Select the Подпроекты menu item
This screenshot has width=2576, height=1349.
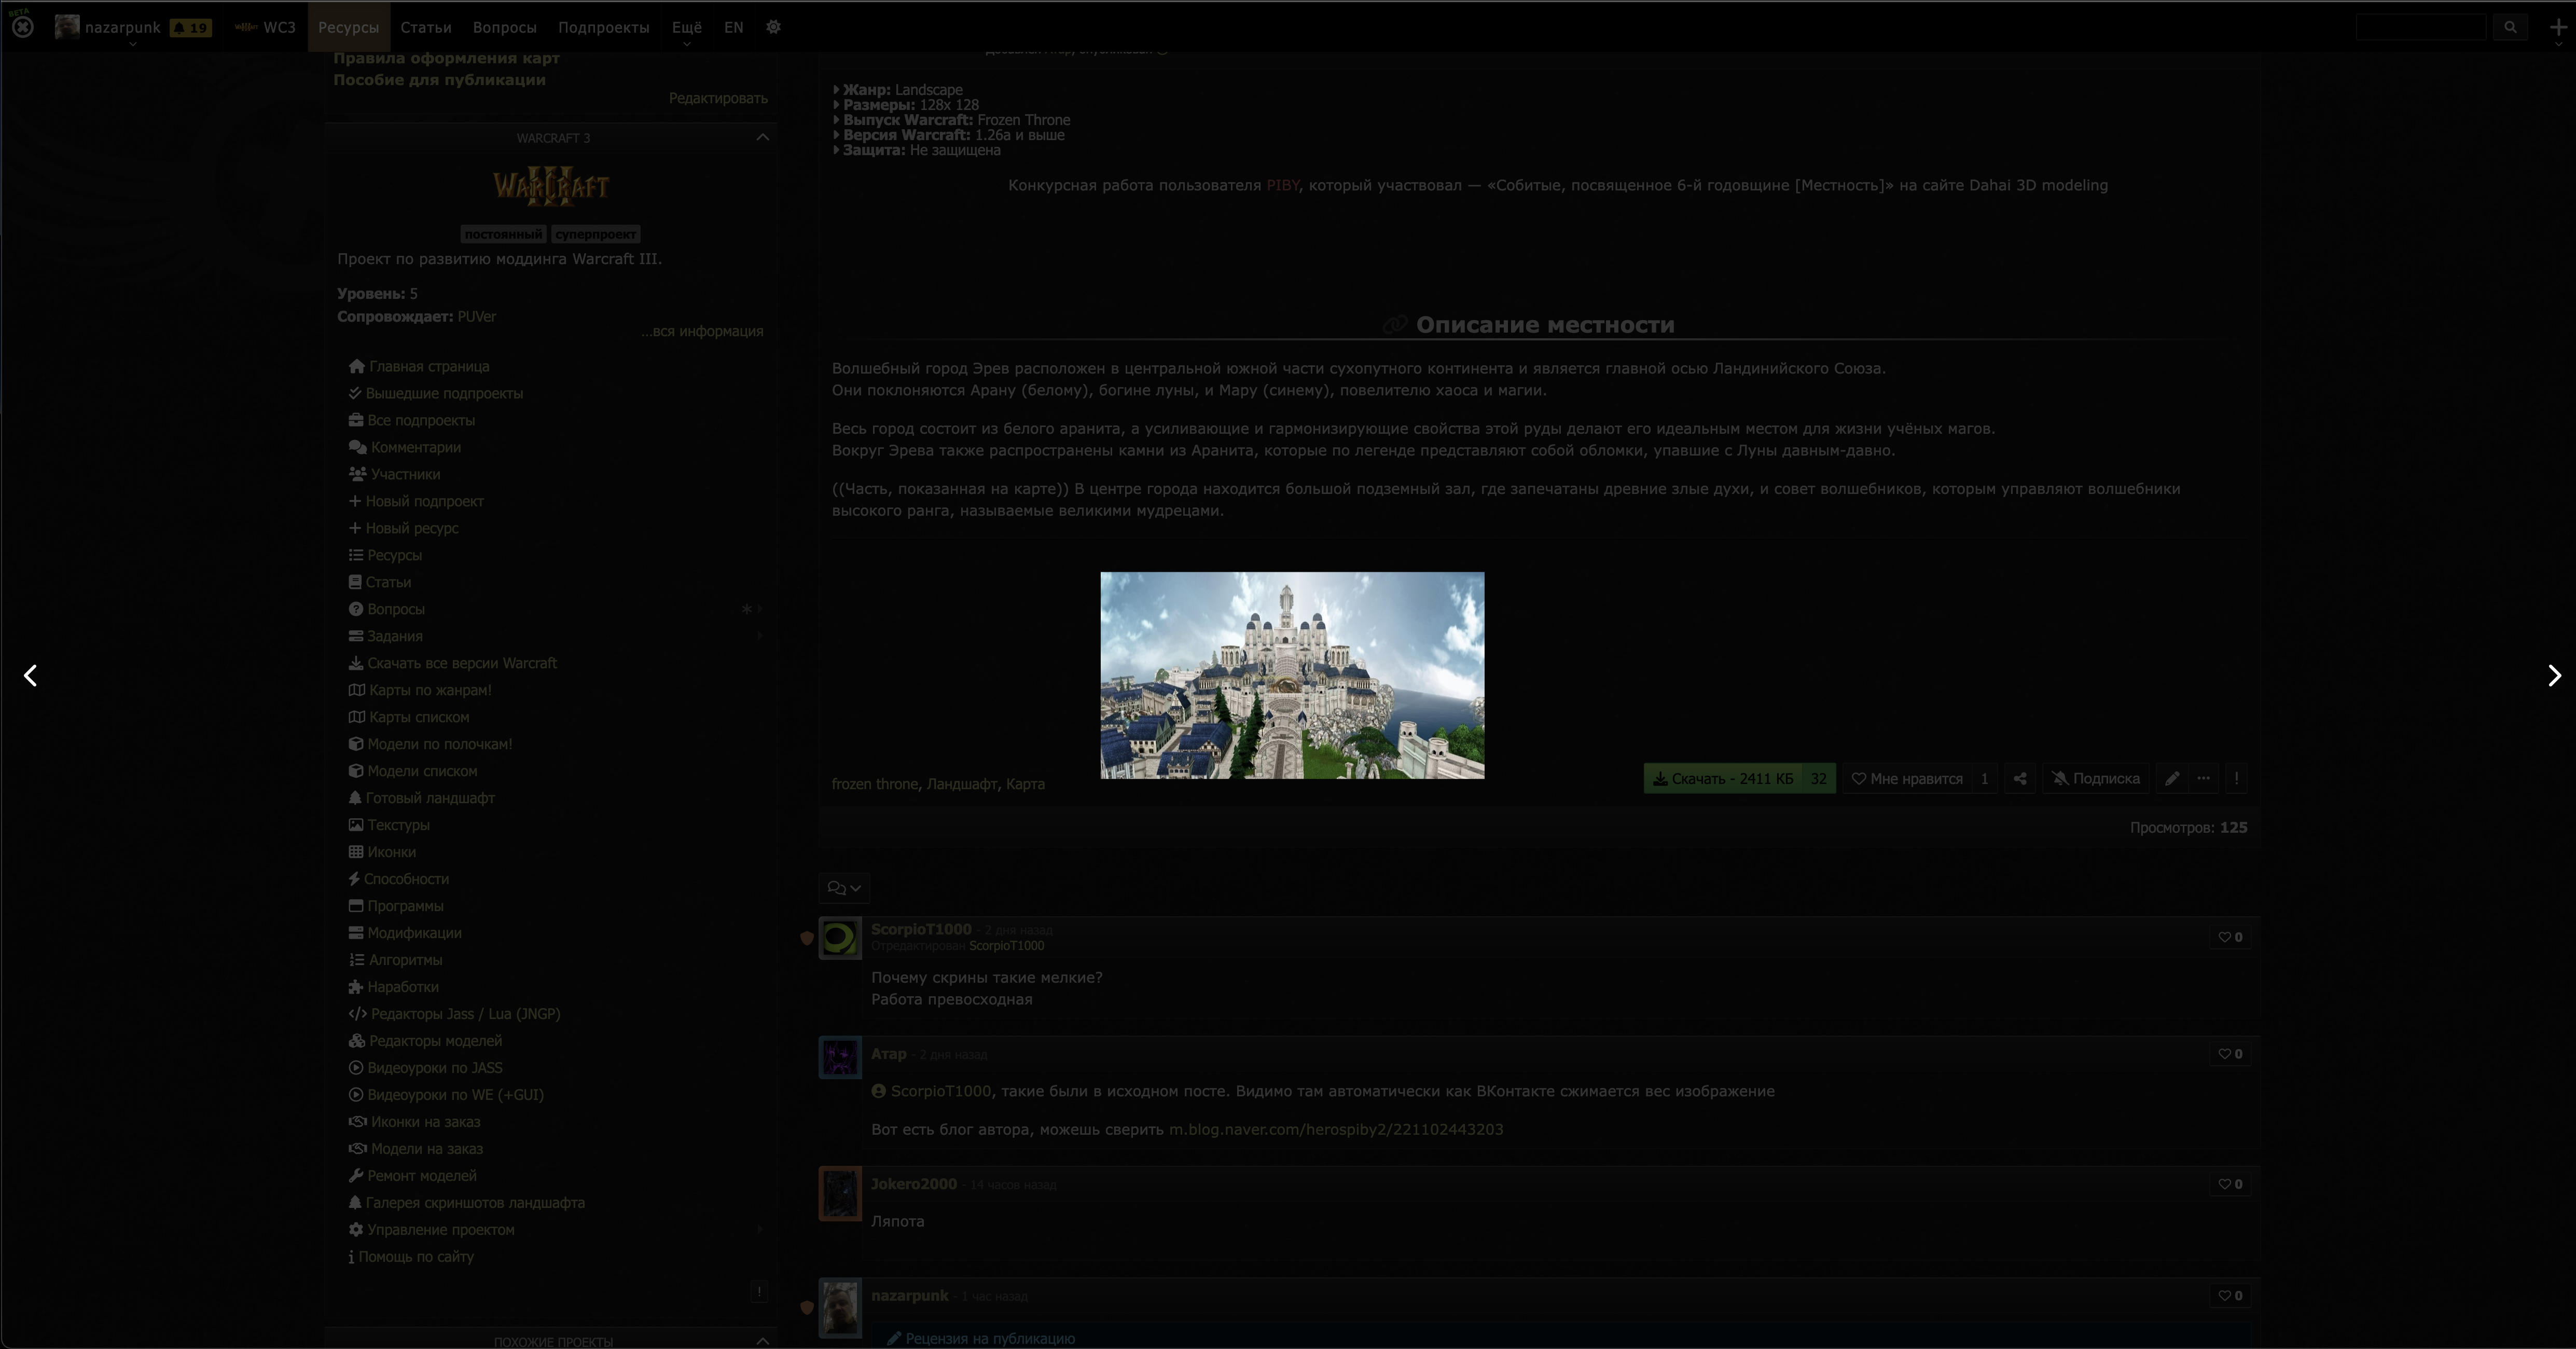pos(603,27)
